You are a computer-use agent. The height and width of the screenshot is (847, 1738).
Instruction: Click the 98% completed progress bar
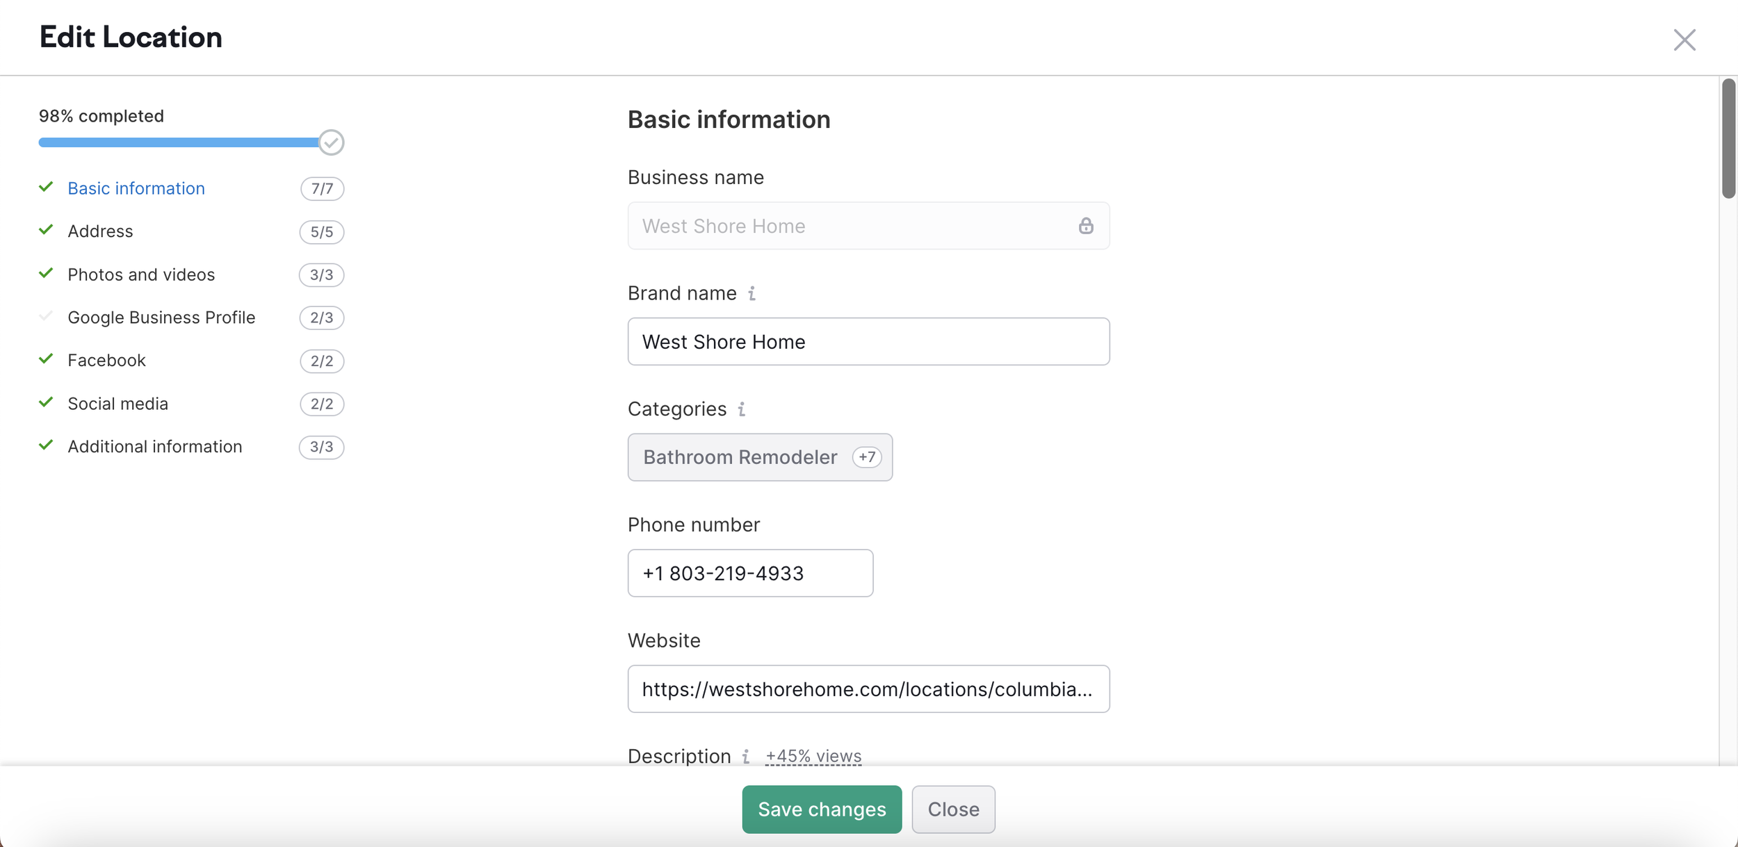click(x=179, y=142)
